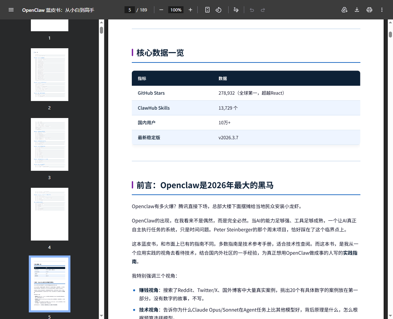The height and width of the screenshot is (319, 393).
Task: Select the highlighted page 5 thumbnail
Action: pos(50,284)
